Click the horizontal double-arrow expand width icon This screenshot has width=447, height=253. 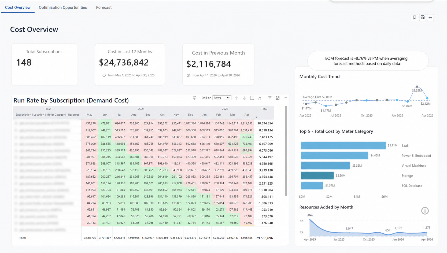430,17
